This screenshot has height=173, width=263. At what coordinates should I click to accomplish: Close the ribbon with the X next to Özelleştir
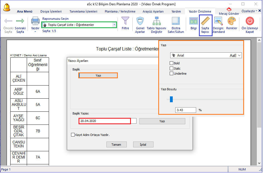tap(259, 11)
